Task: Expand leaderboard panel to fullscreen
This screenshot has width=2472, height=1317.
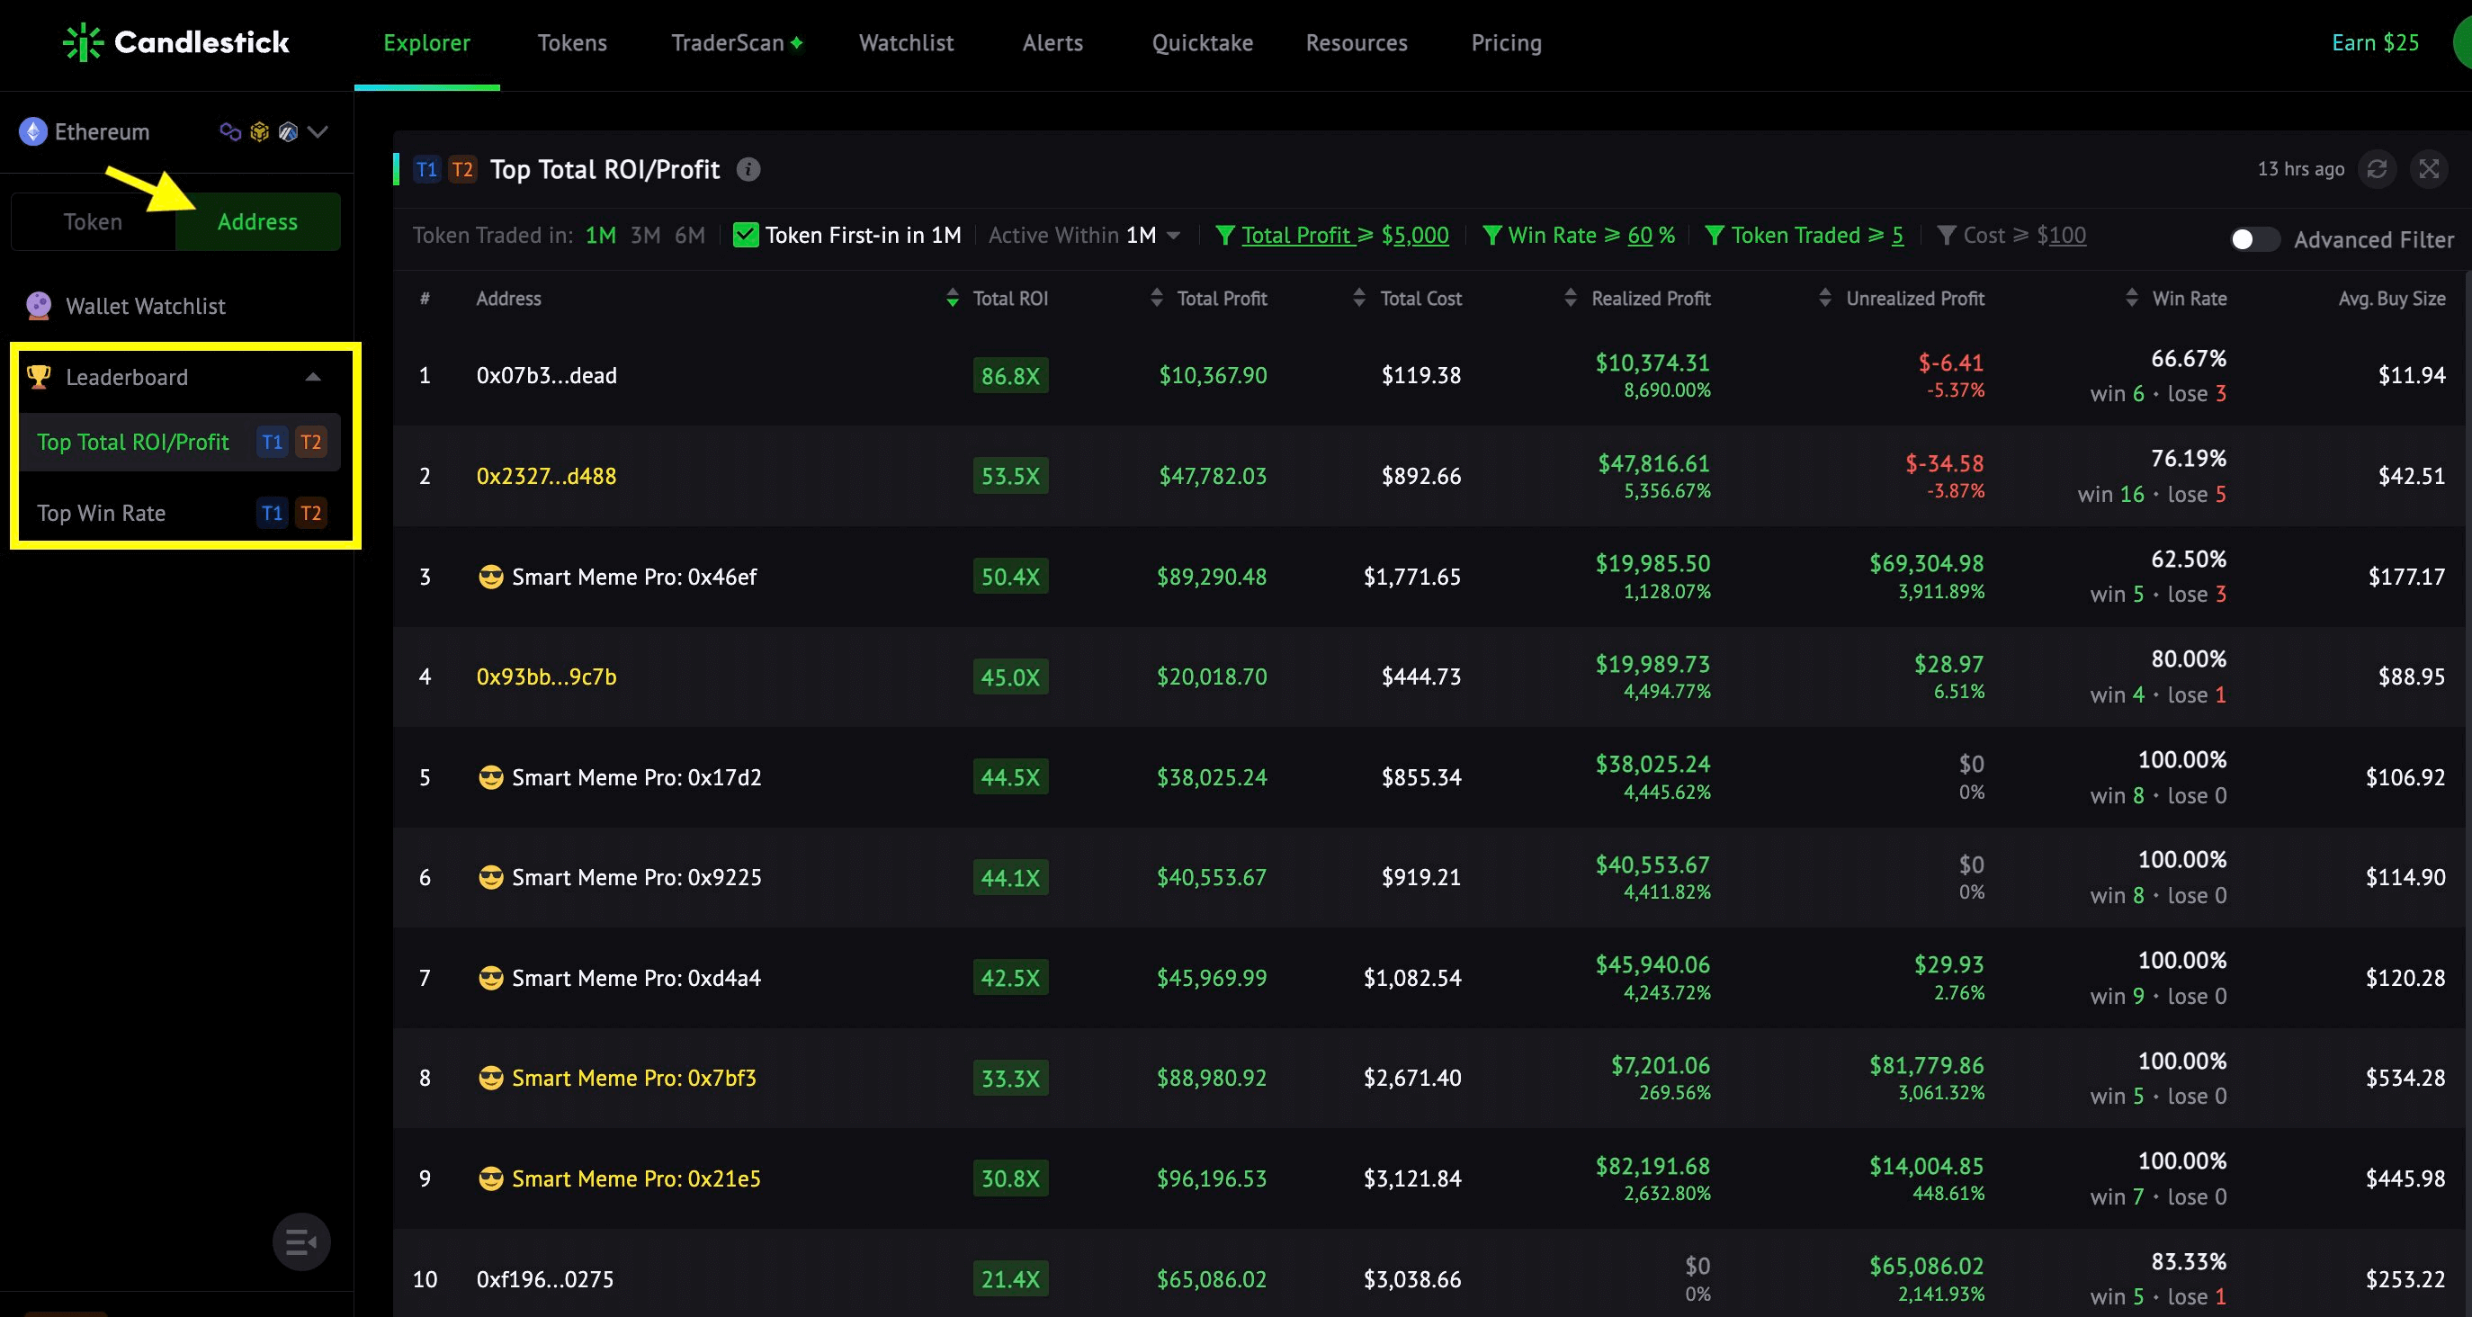Action: coord(2429,169)
